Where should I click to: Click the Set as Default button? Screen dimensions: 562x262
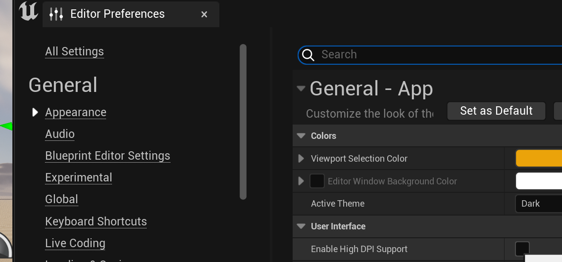(496, 111)
